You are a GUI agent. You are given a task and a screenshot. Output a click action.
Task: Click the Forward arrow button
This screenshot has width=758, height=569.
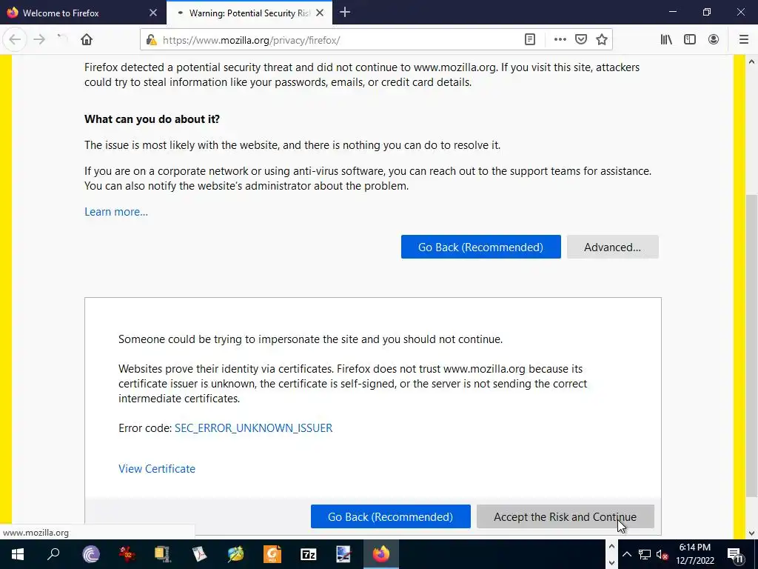pyautogui.click(x=40, y=40)
